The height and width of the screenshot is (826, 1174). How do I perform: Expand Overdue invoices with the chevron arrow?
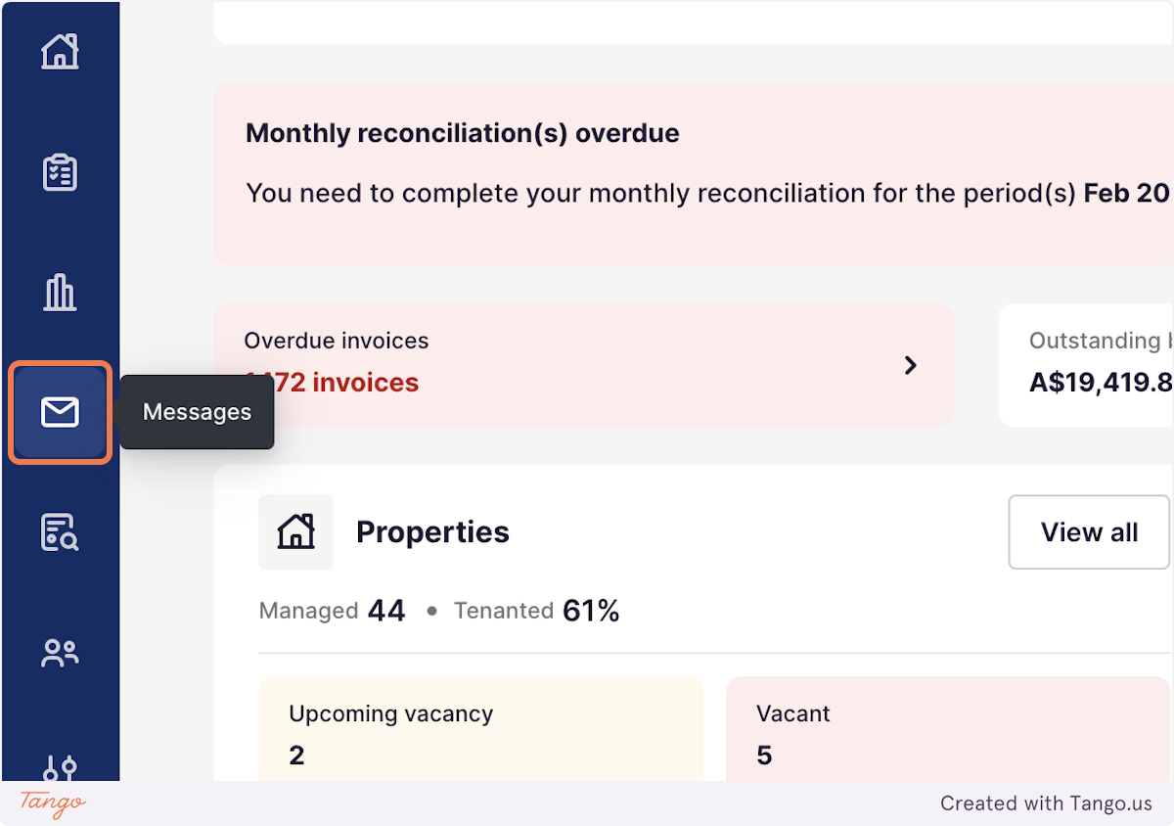point(911,365)
